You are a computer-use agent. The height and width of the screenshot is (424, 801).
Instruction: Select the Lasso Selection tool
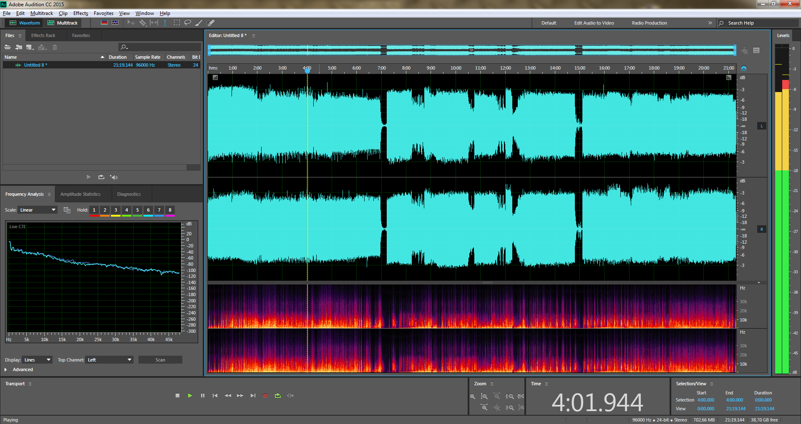(x=188, y=23)
